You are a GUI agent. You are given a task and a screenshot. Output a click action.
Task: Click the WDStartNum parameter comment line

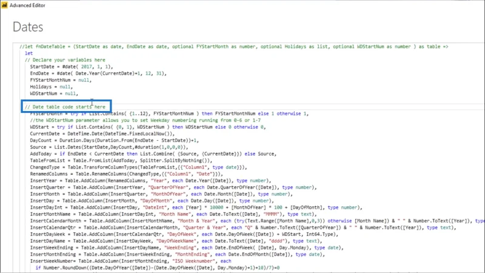coord(145,120)
